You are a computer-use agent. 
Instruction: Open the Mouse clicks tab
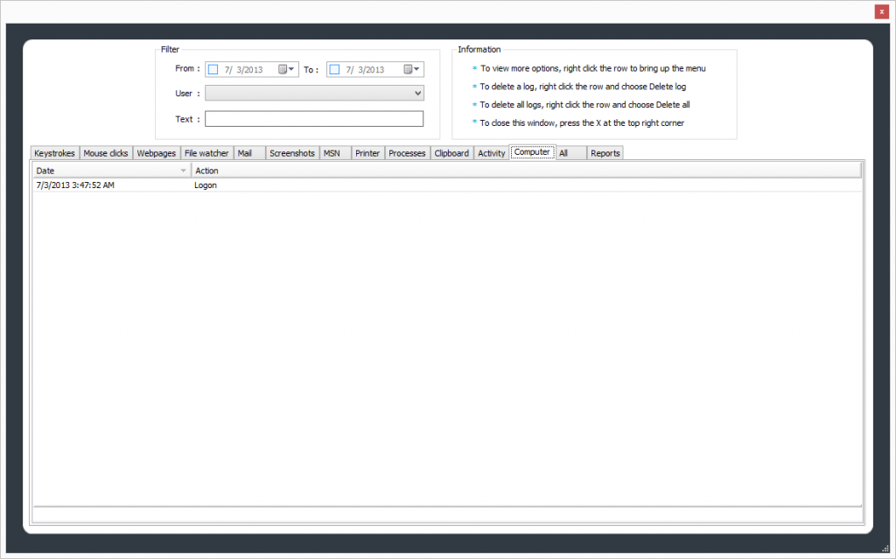pos(106,153)
